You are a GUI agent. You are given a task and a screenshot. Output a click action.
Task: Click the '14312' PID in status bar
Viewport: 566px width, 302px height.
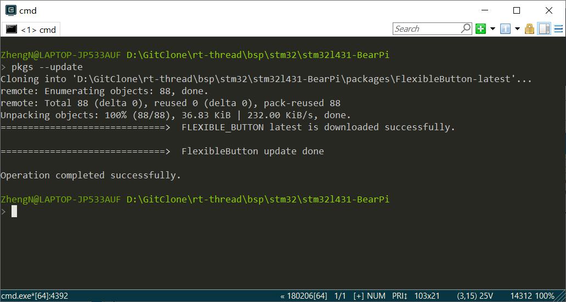pyautogui.click(x=521, y=296)
